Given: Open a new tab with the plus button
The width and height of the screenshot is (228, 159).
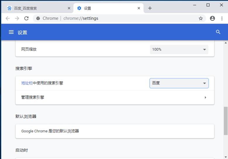Looking at the screenshot, I should (x=150, y=8).
